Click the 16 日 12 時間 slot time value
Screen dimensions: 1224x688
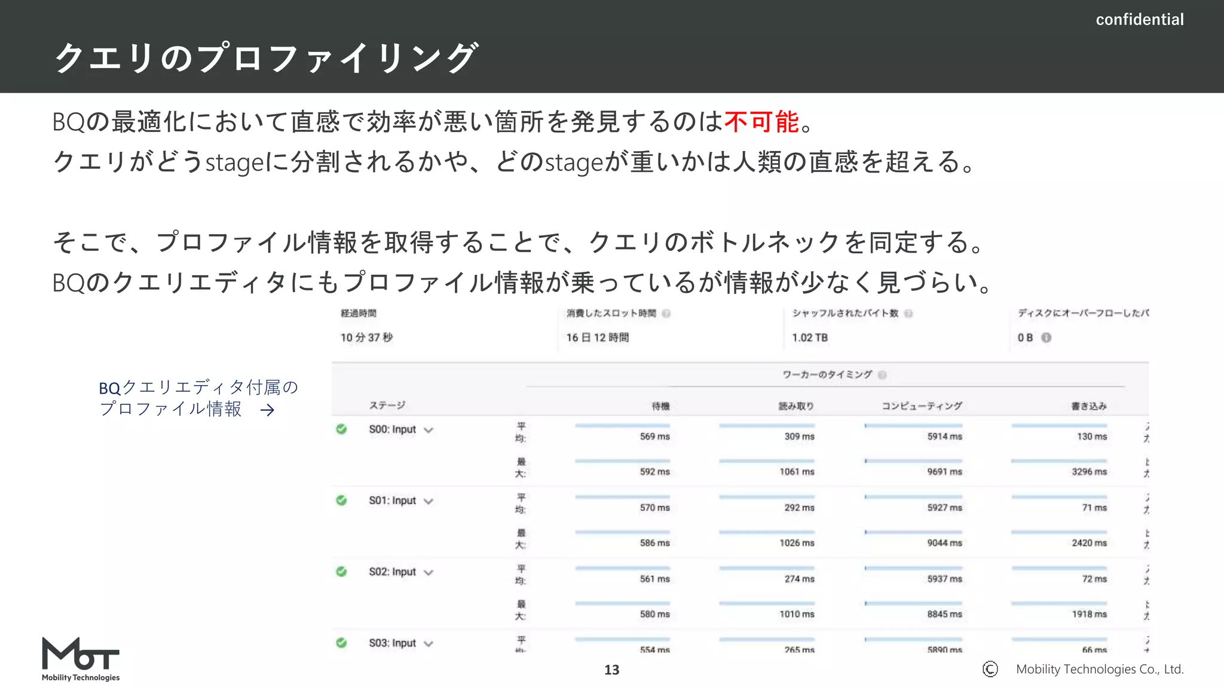pos(598,337)
